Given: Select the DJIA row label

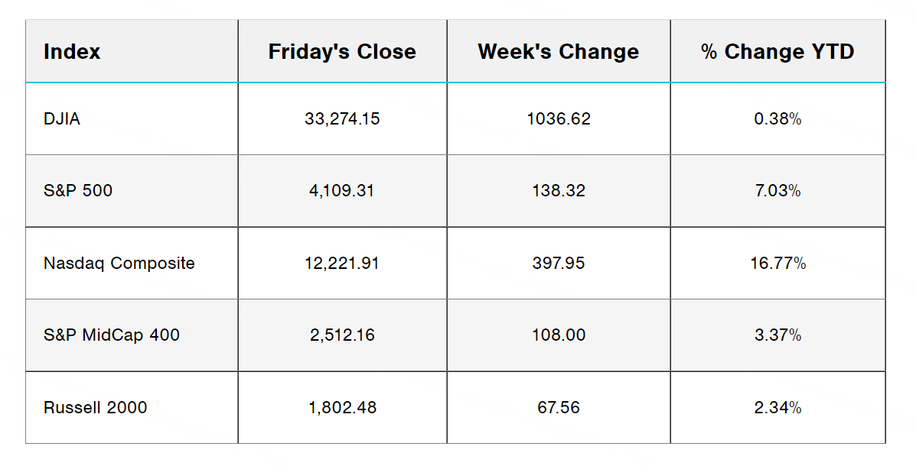Looking at the screenshot, I should pyautogui.click(x=62, y=119).
